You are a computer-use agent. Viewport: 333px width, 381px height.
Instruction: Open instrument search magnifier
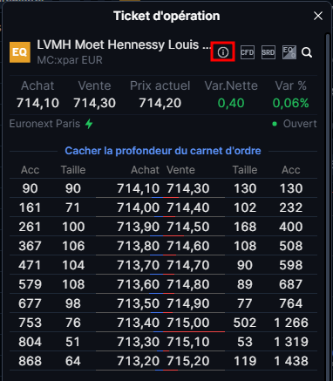pos(307,52)
